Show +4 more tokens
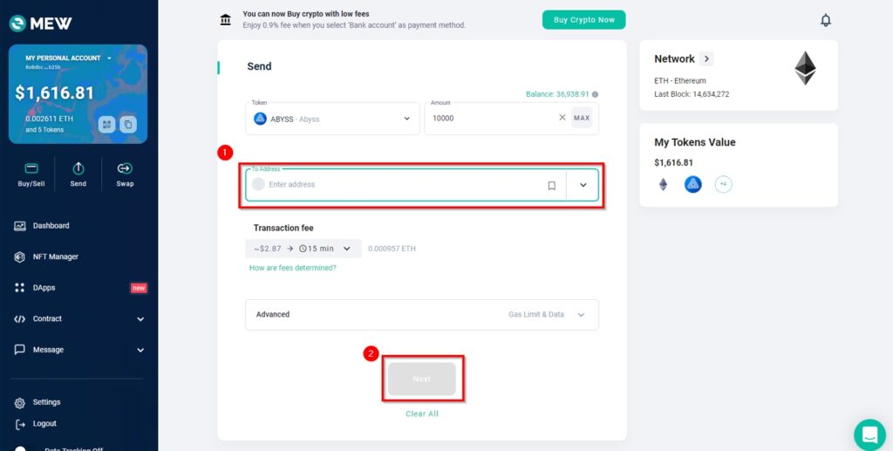Viewport: 893px width, 451px height. pos(723,184)
